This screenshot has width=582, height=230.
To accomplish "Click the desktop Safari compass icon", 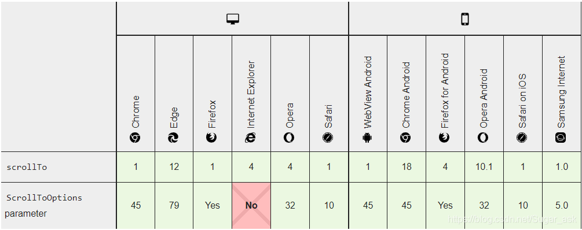I will pos(328,138).
